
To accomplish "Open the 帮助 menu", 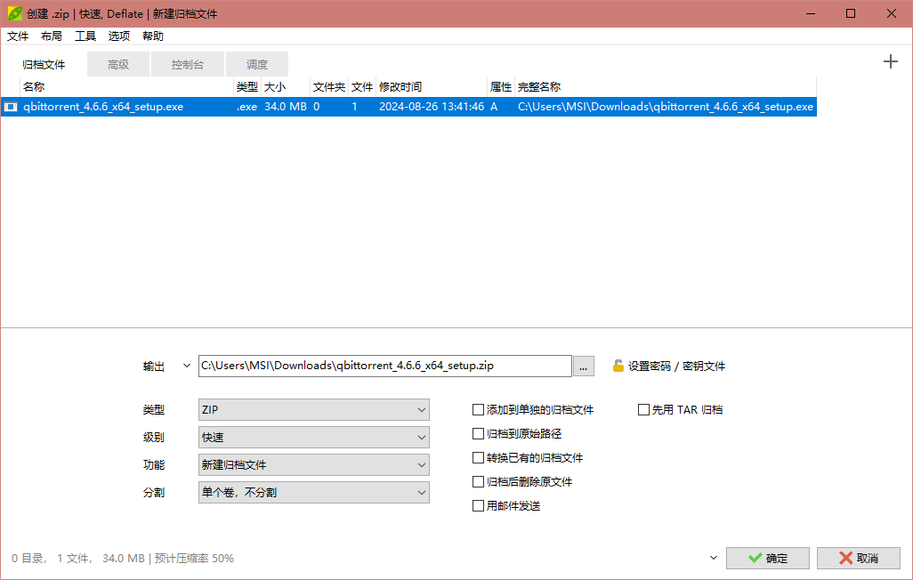I will [x=152, y=36].
